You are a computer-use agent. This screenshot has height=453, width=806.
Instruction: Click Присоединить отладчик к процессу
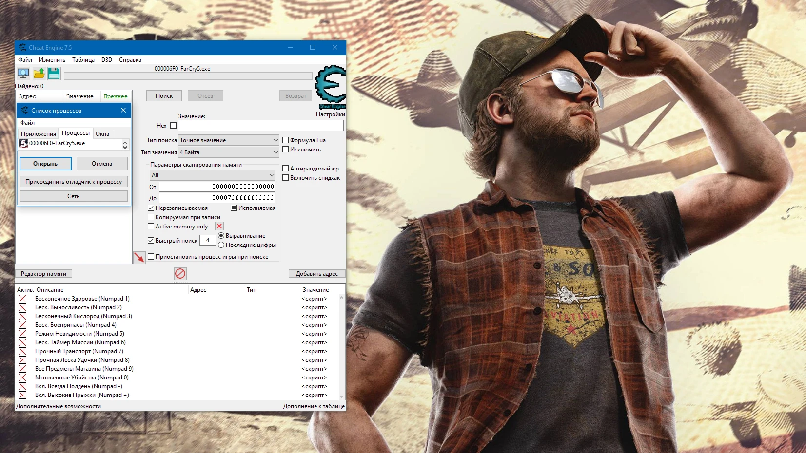coord(73,181)
